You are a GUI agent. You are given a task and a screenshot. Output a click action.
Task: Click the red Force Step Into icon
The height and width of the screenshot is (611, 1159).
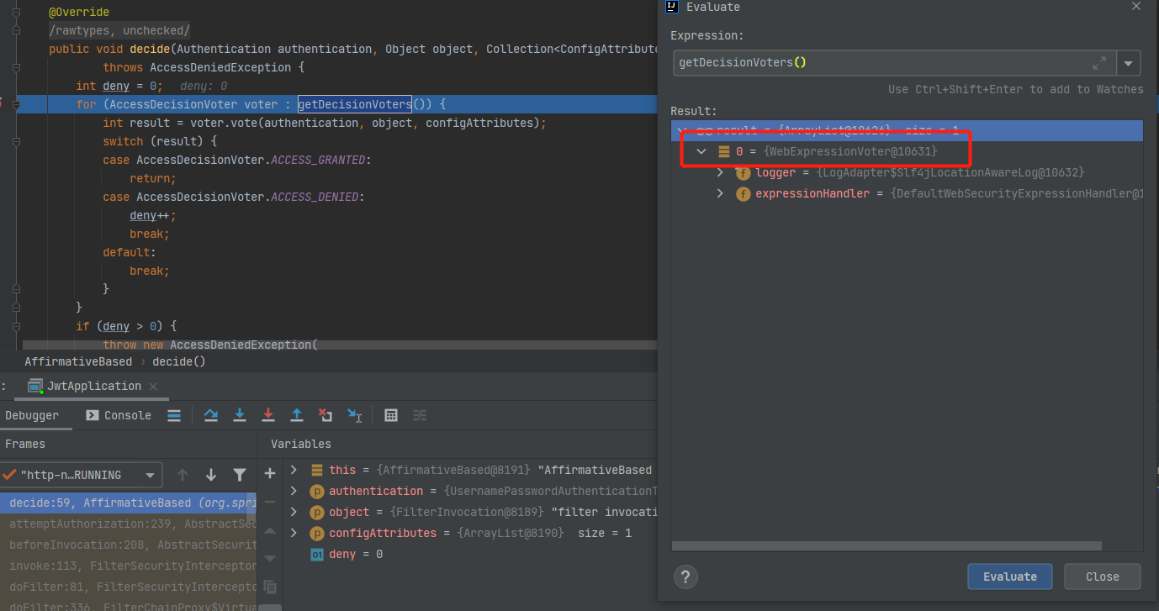click(268, 415)
